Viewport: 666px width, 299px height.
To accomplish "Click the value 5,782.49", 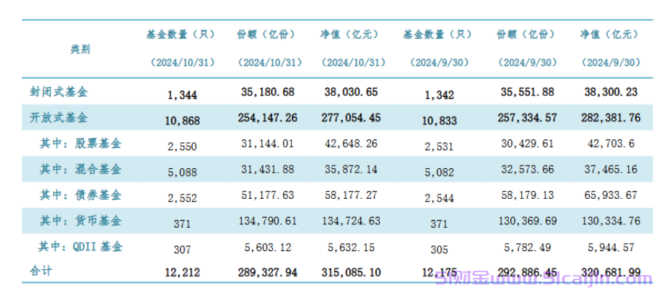I will [x=526, y=247].
